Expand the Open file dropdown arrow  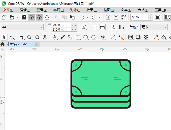pos(17,17)
